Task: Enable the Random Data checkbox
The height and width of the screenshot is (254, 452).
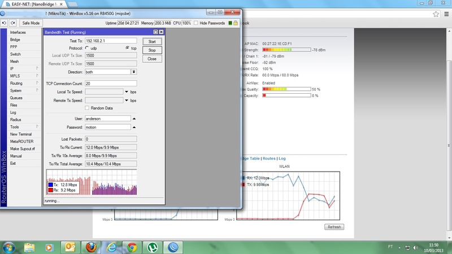Action: [x=87, y=108]
